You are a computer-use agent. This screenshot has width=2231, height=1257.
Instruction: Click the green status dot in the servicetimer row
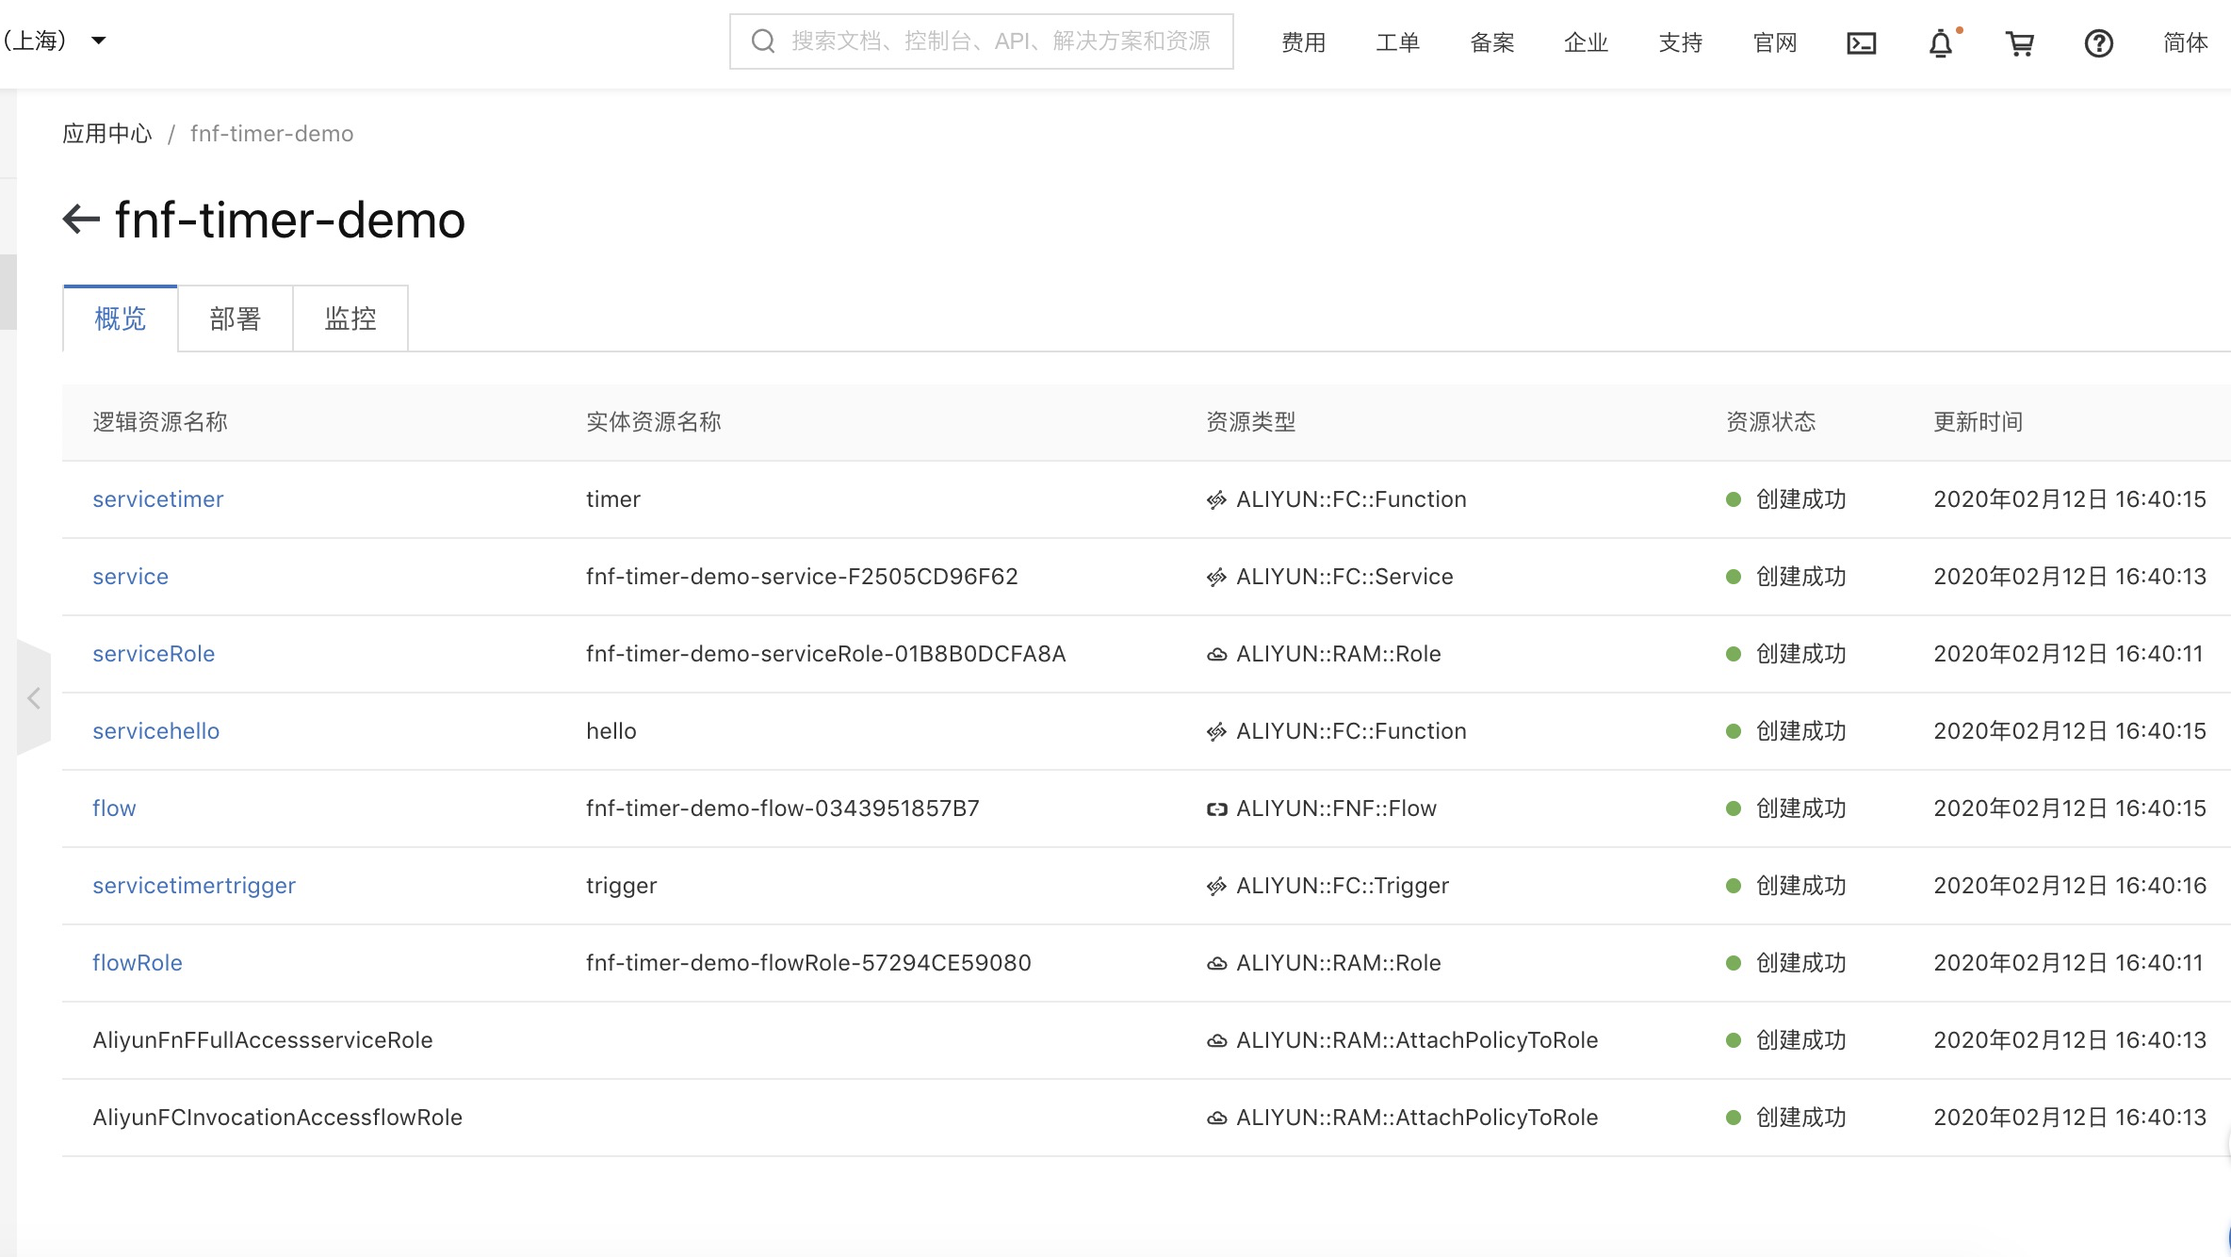(1733, 499)
